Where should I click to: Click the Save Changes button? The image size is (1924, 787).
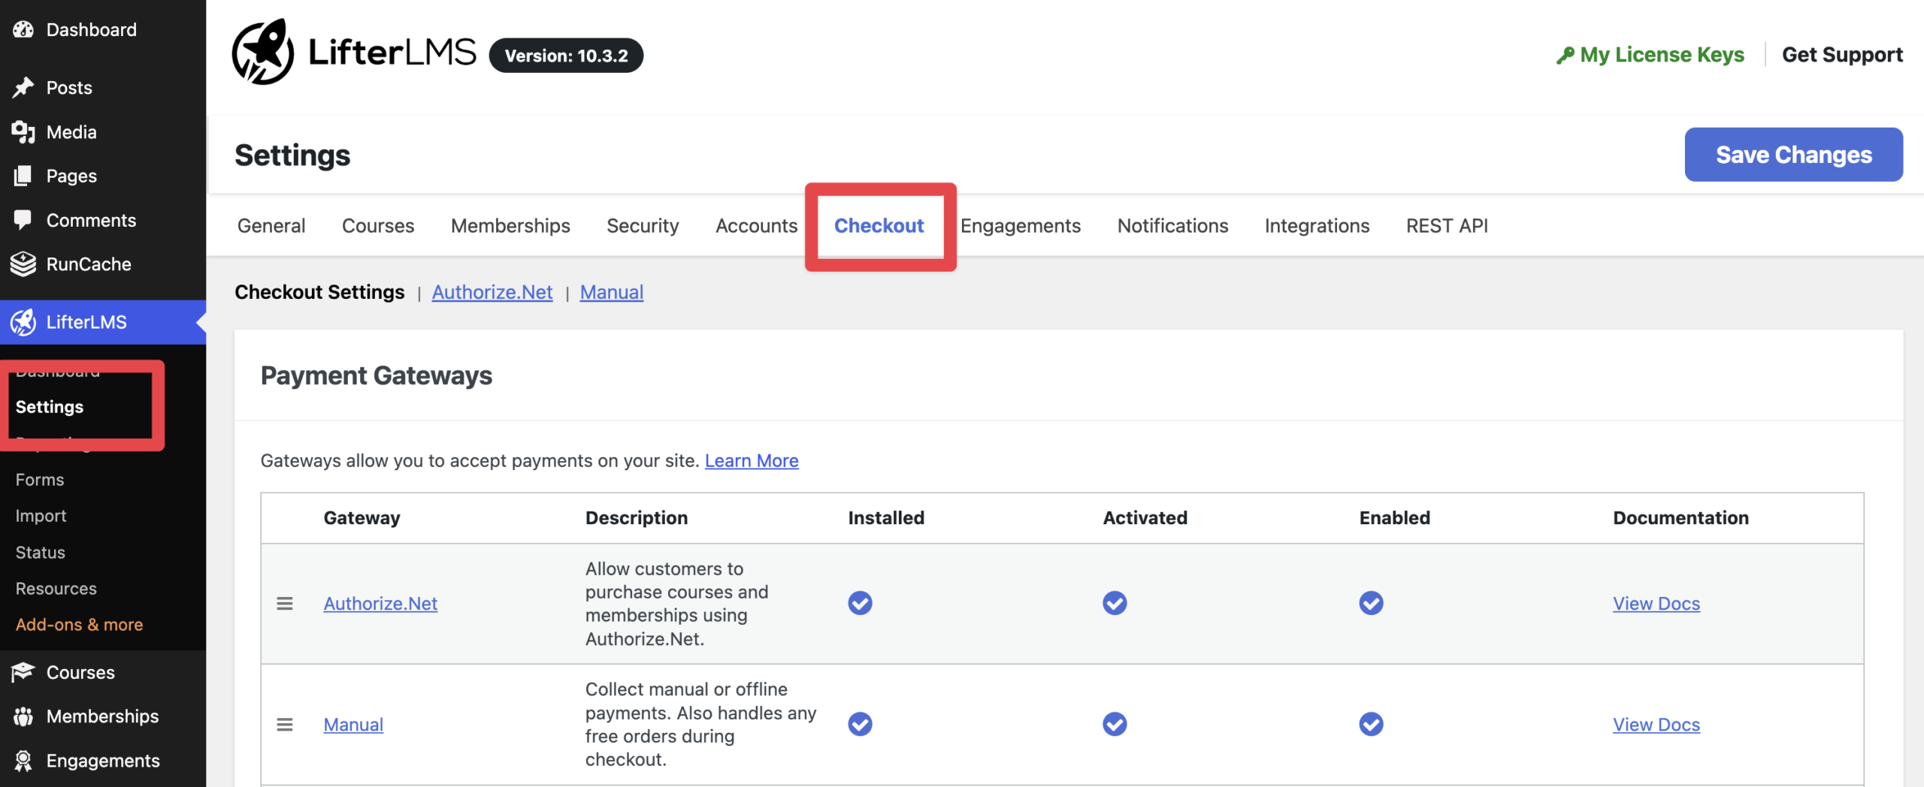pyautogui.click(x=1793, y=155)
